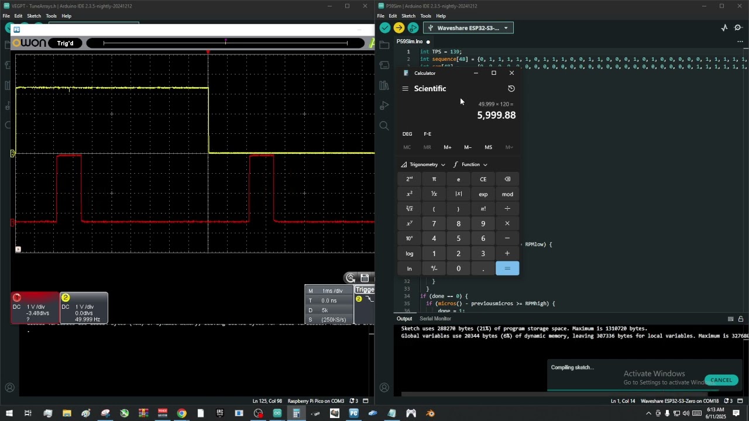This screenshot has width=749, height=421.
Task: Click the oscilloscope save disk icon
Action: (365, 278)
